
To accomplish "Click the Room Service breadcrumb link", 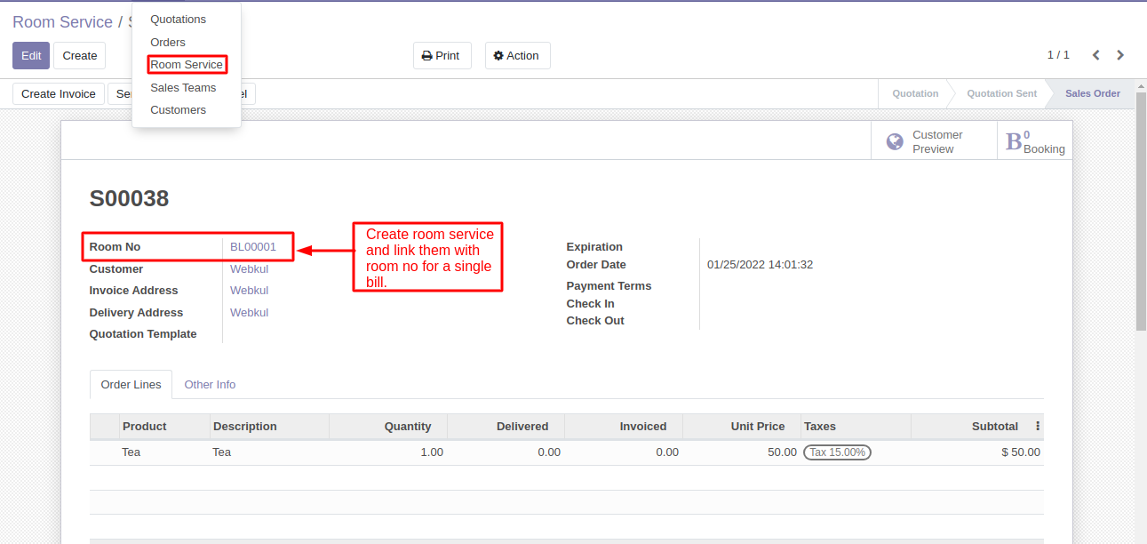I will tap(62, 22).
